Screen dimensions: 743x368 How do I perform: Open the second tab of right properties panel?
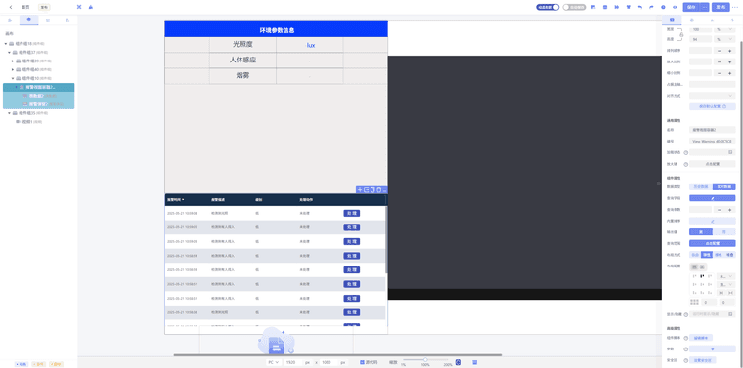pos(692,20)
